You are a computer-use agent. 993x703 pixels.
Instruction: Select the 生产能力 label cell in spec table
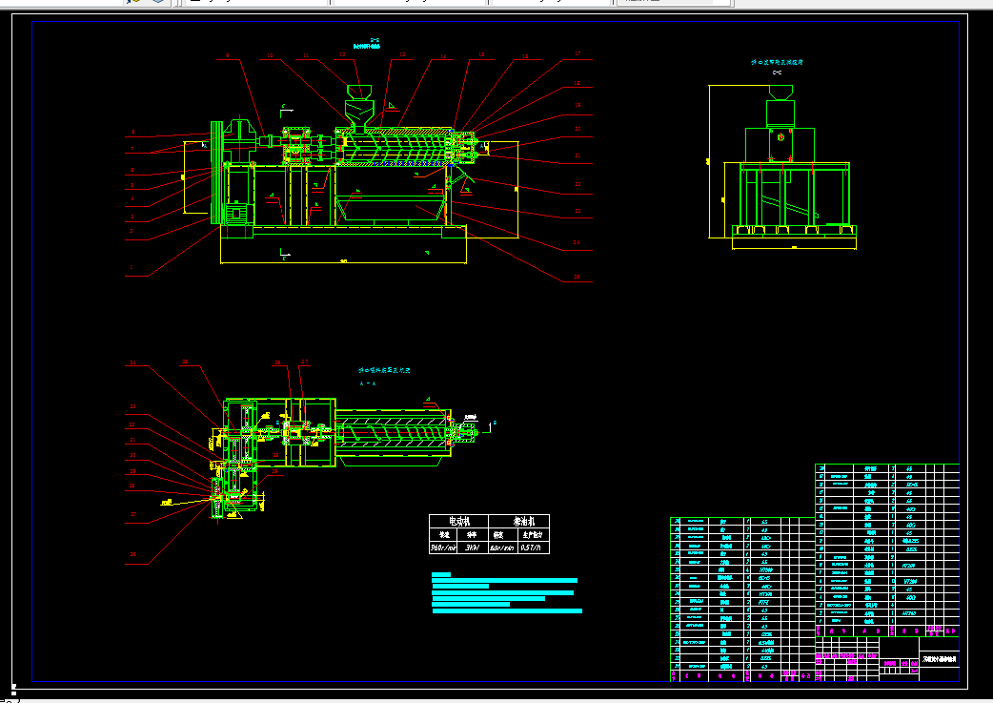point(532,535)
